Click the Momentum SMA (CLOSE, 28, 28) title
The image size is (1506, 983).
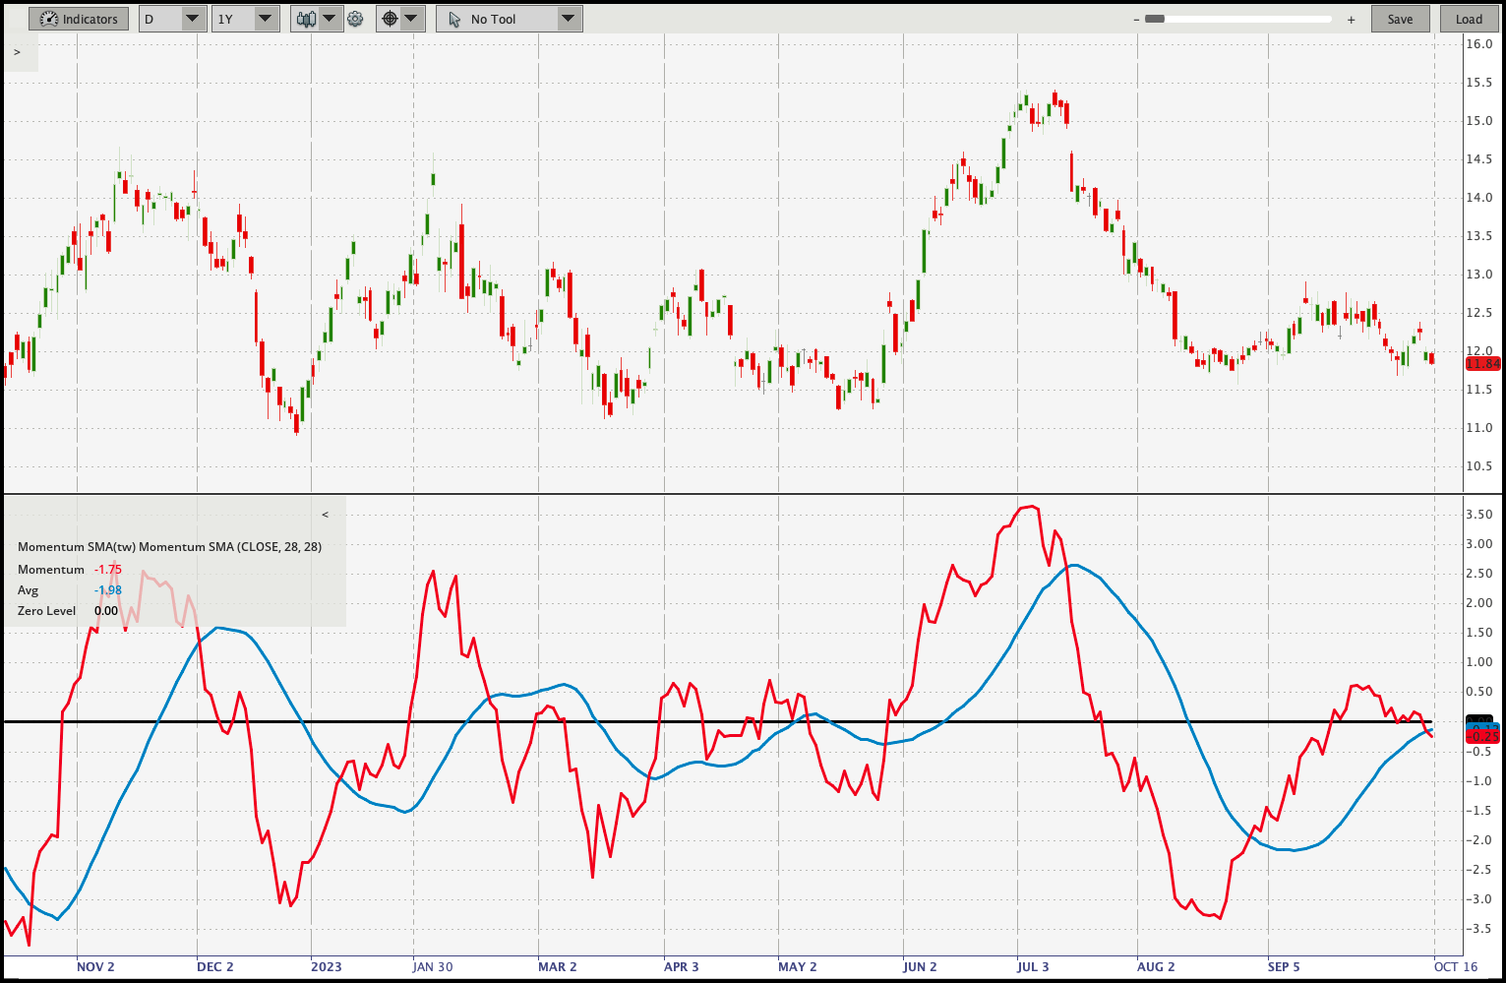tap(169, 546)
